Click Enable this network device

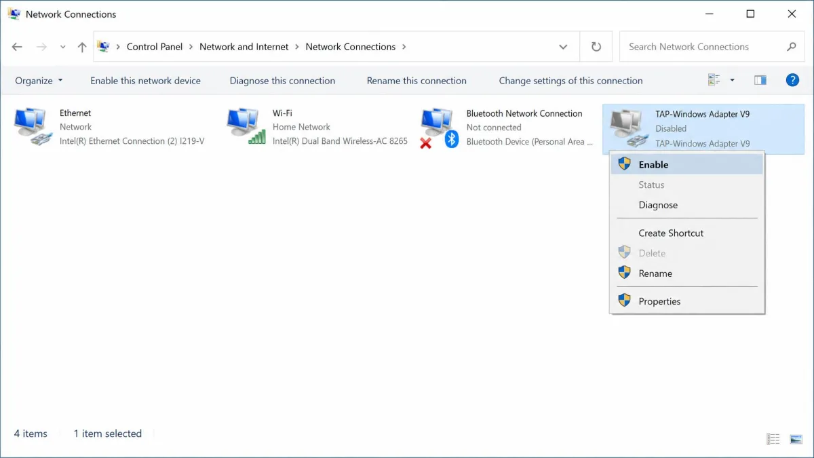[145, 80]
